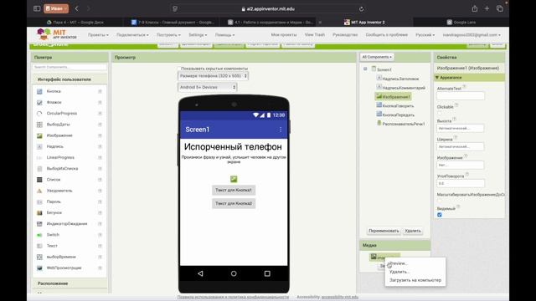Open the Подключиться menu

point(132,35)
